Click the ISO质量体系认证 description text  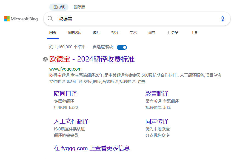point(70,129)
